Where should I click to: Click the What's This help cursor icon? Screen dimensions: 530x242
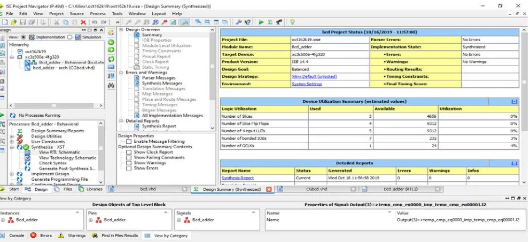pyautogui.click(x=247, y=22)
